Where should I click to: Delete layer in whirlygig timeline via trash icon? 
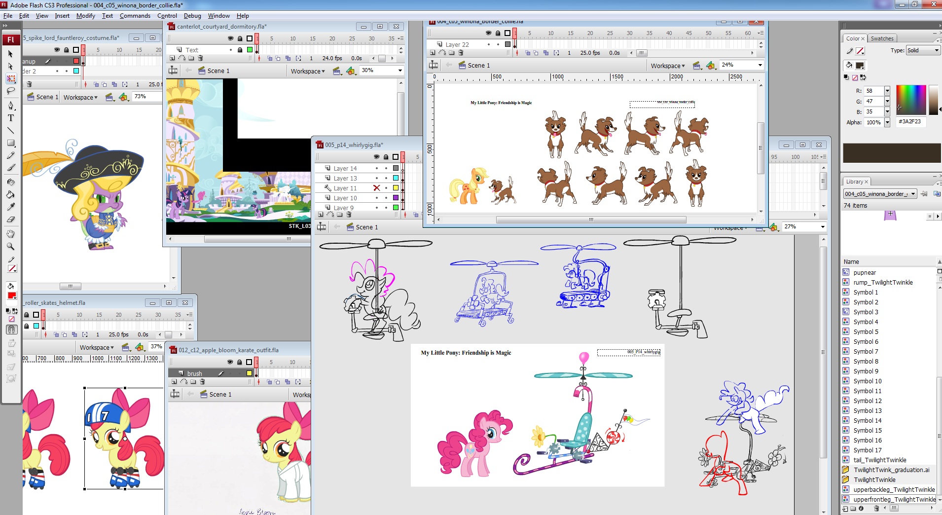[x=349, y=215]
